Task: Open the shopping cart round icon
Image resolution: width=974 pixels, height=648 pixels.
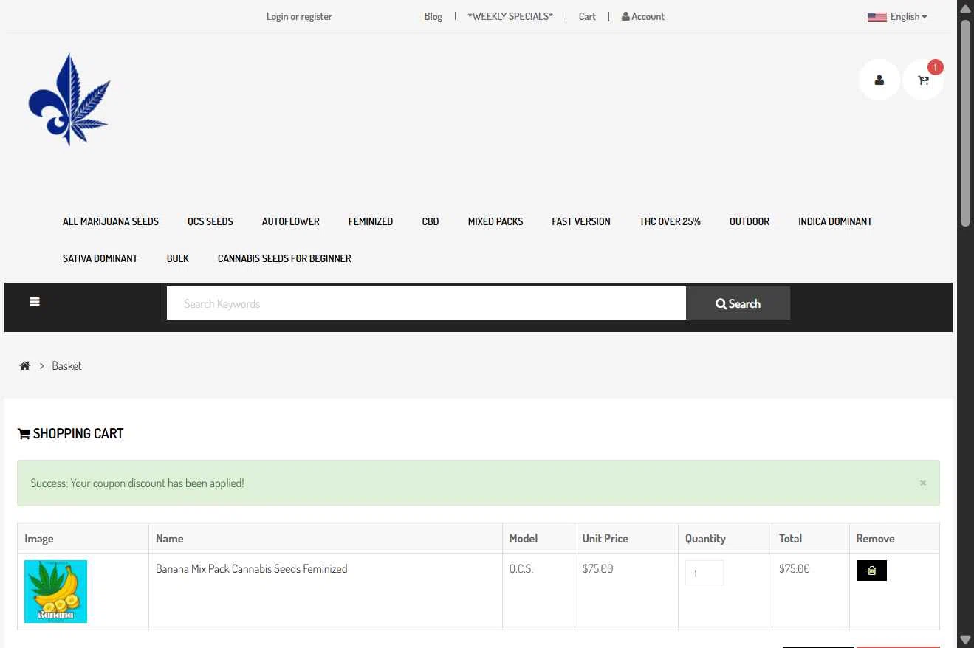Action: click(923, 80)
